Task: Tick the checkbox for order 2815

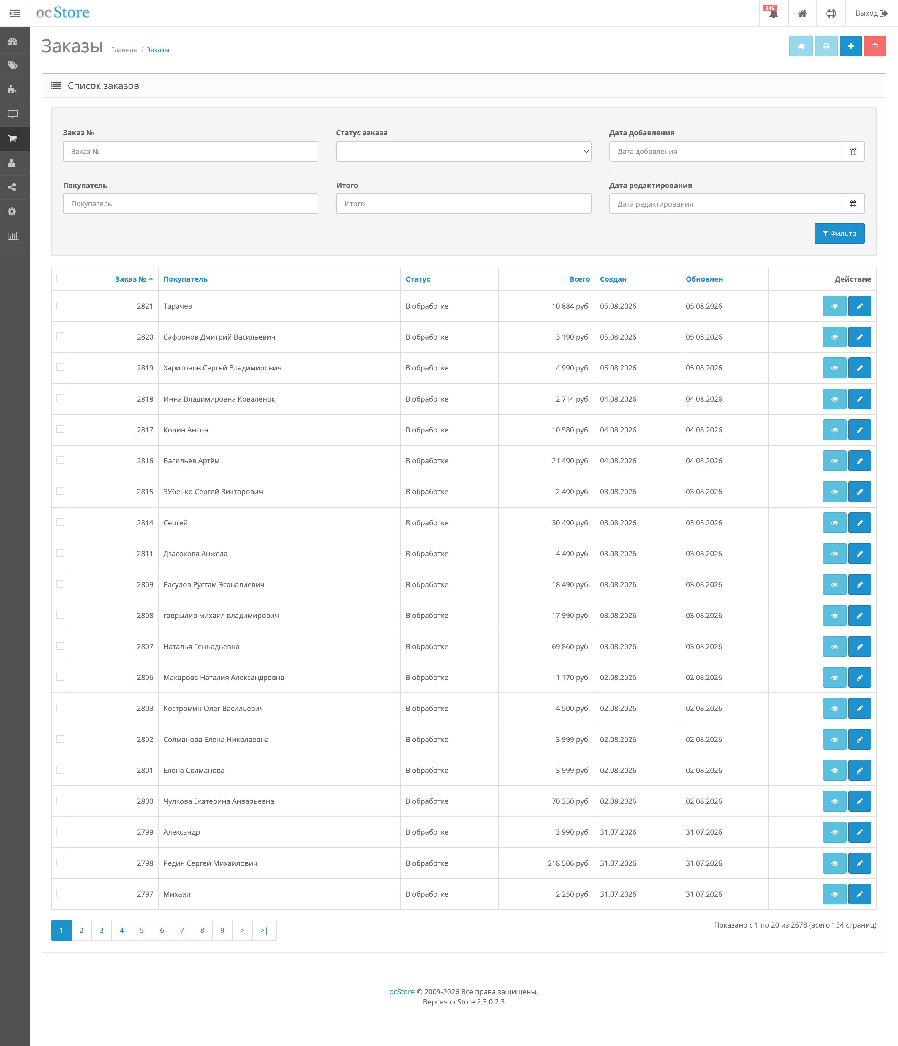Action: coord(60,491)
